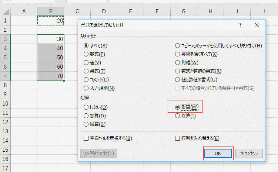Select the 入力規則(N) radio button
This screenshot has width=278, height=172.
tap(86, 88)
